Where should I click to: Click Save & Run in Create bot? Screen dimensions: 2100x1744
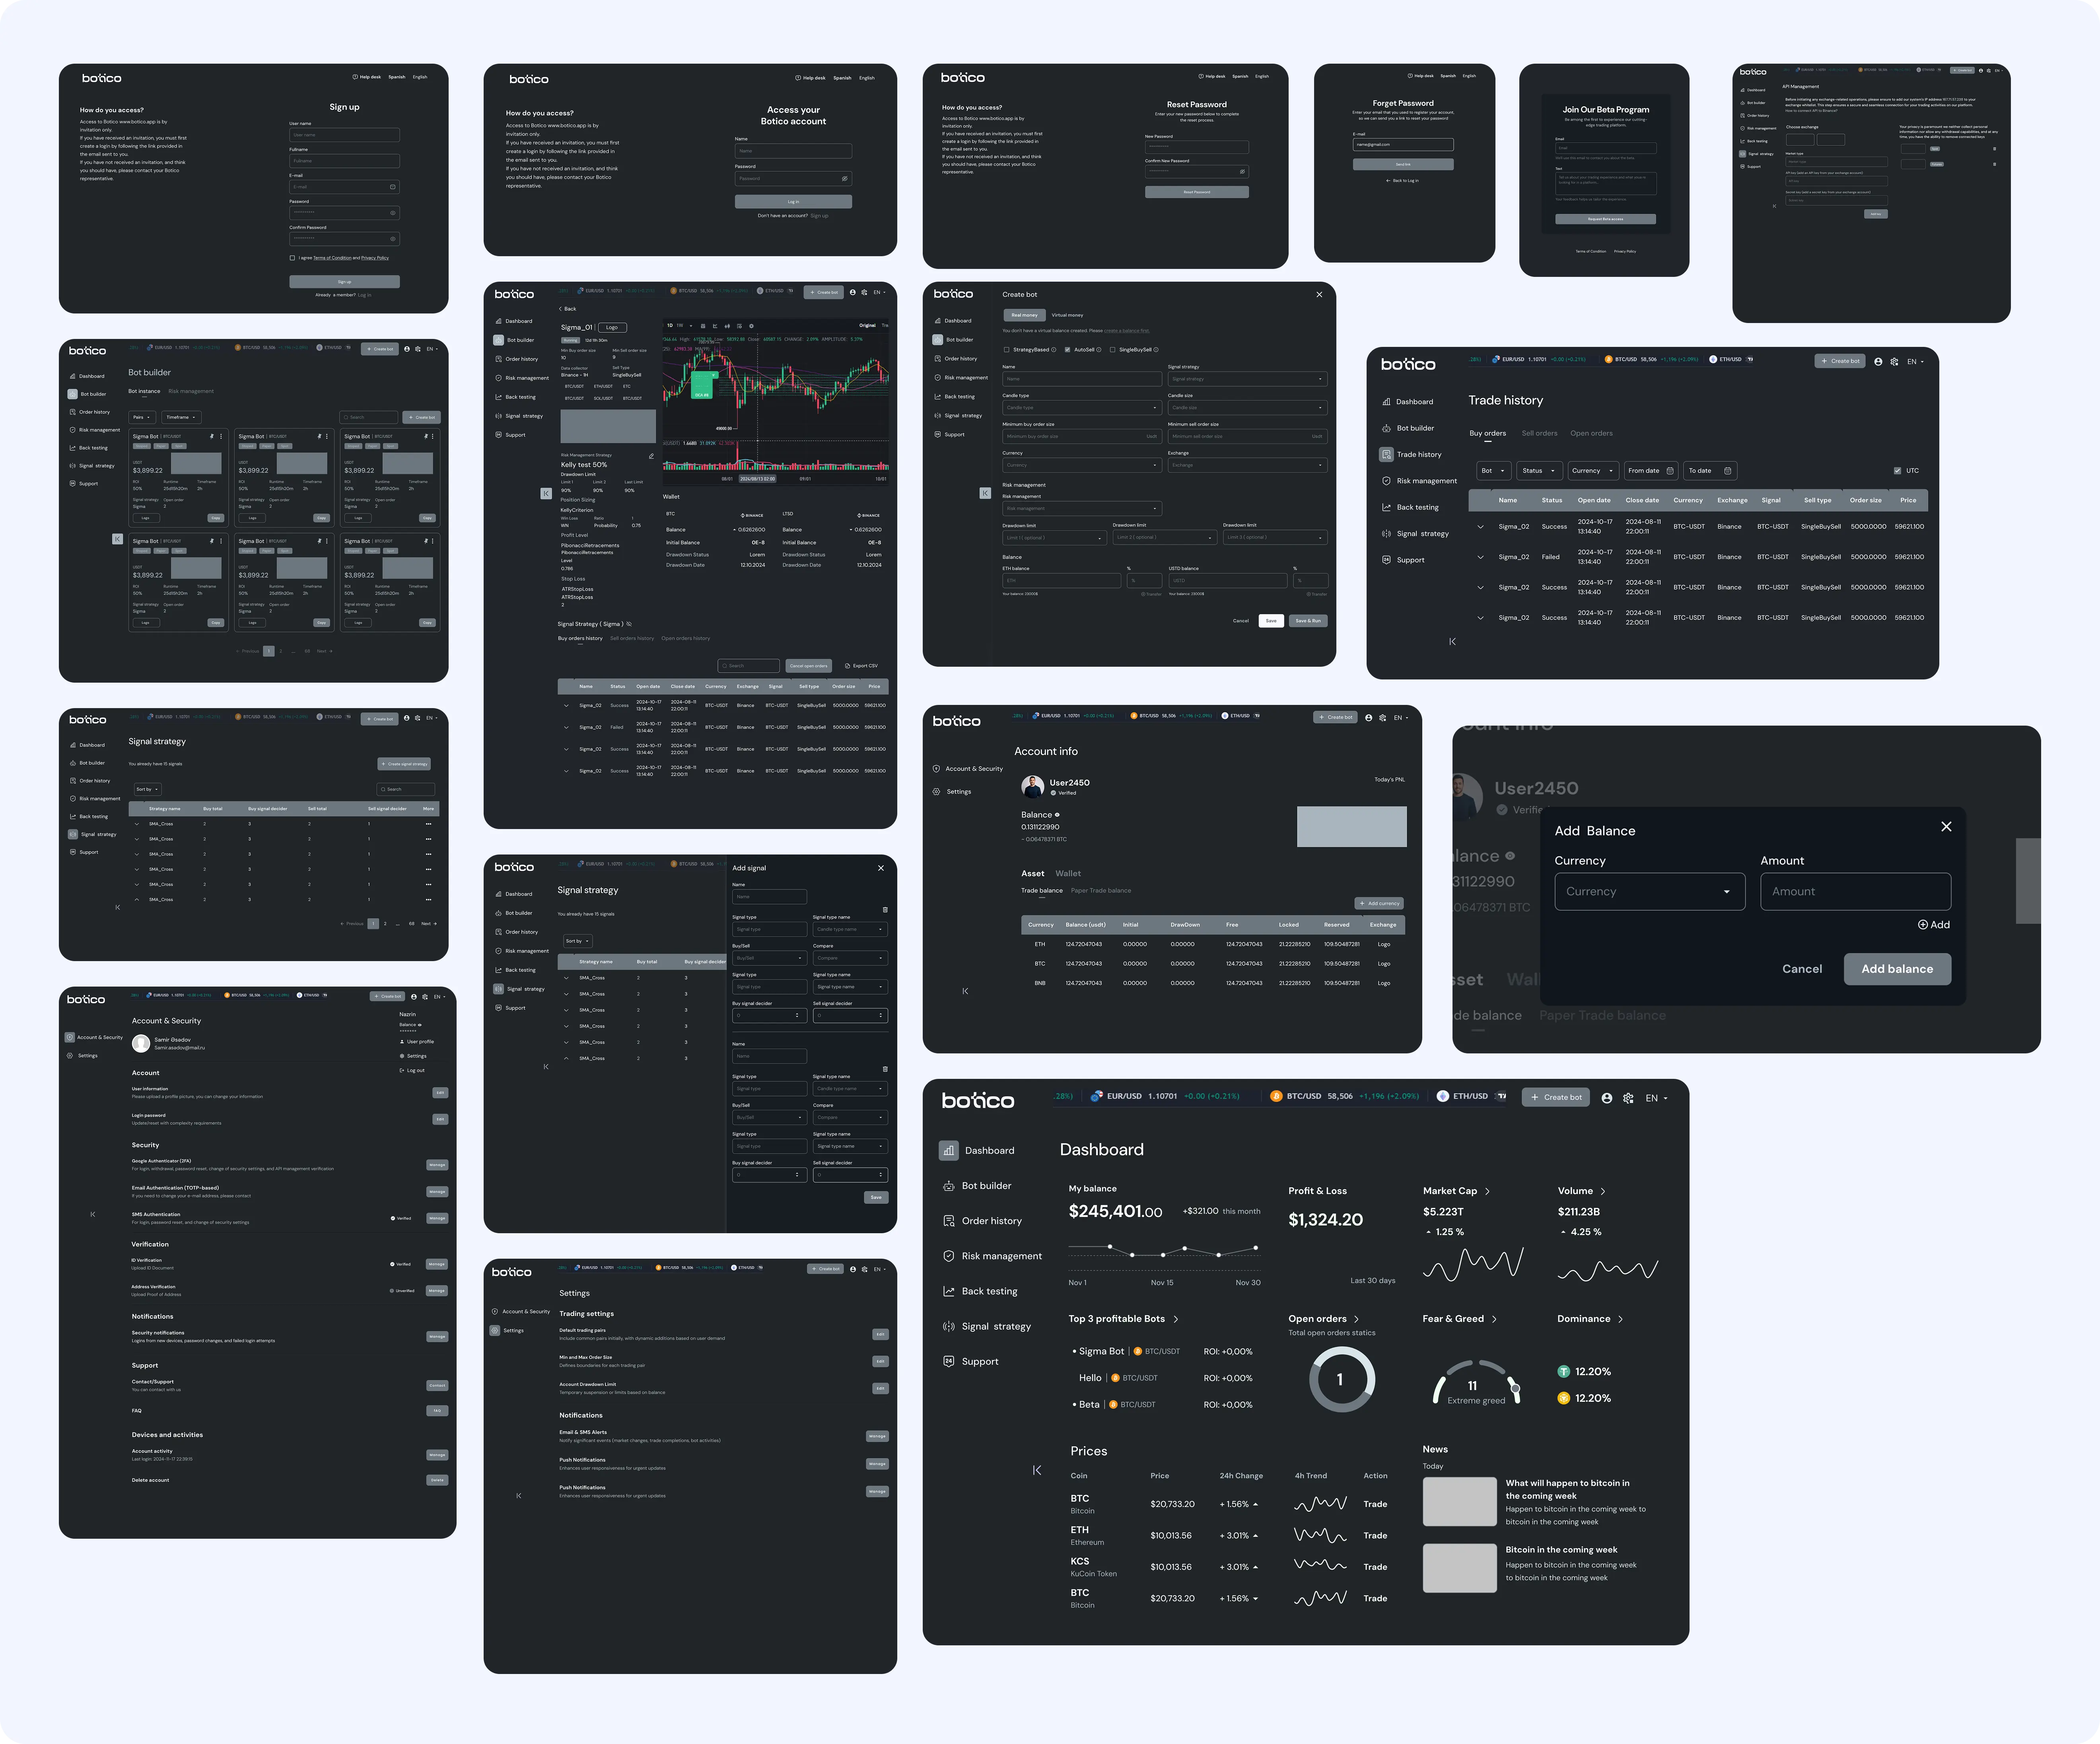click(1308, 621)
